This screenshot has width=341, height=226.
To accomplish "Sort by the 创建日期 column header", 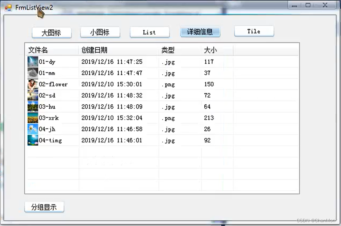I will (118, 50).
